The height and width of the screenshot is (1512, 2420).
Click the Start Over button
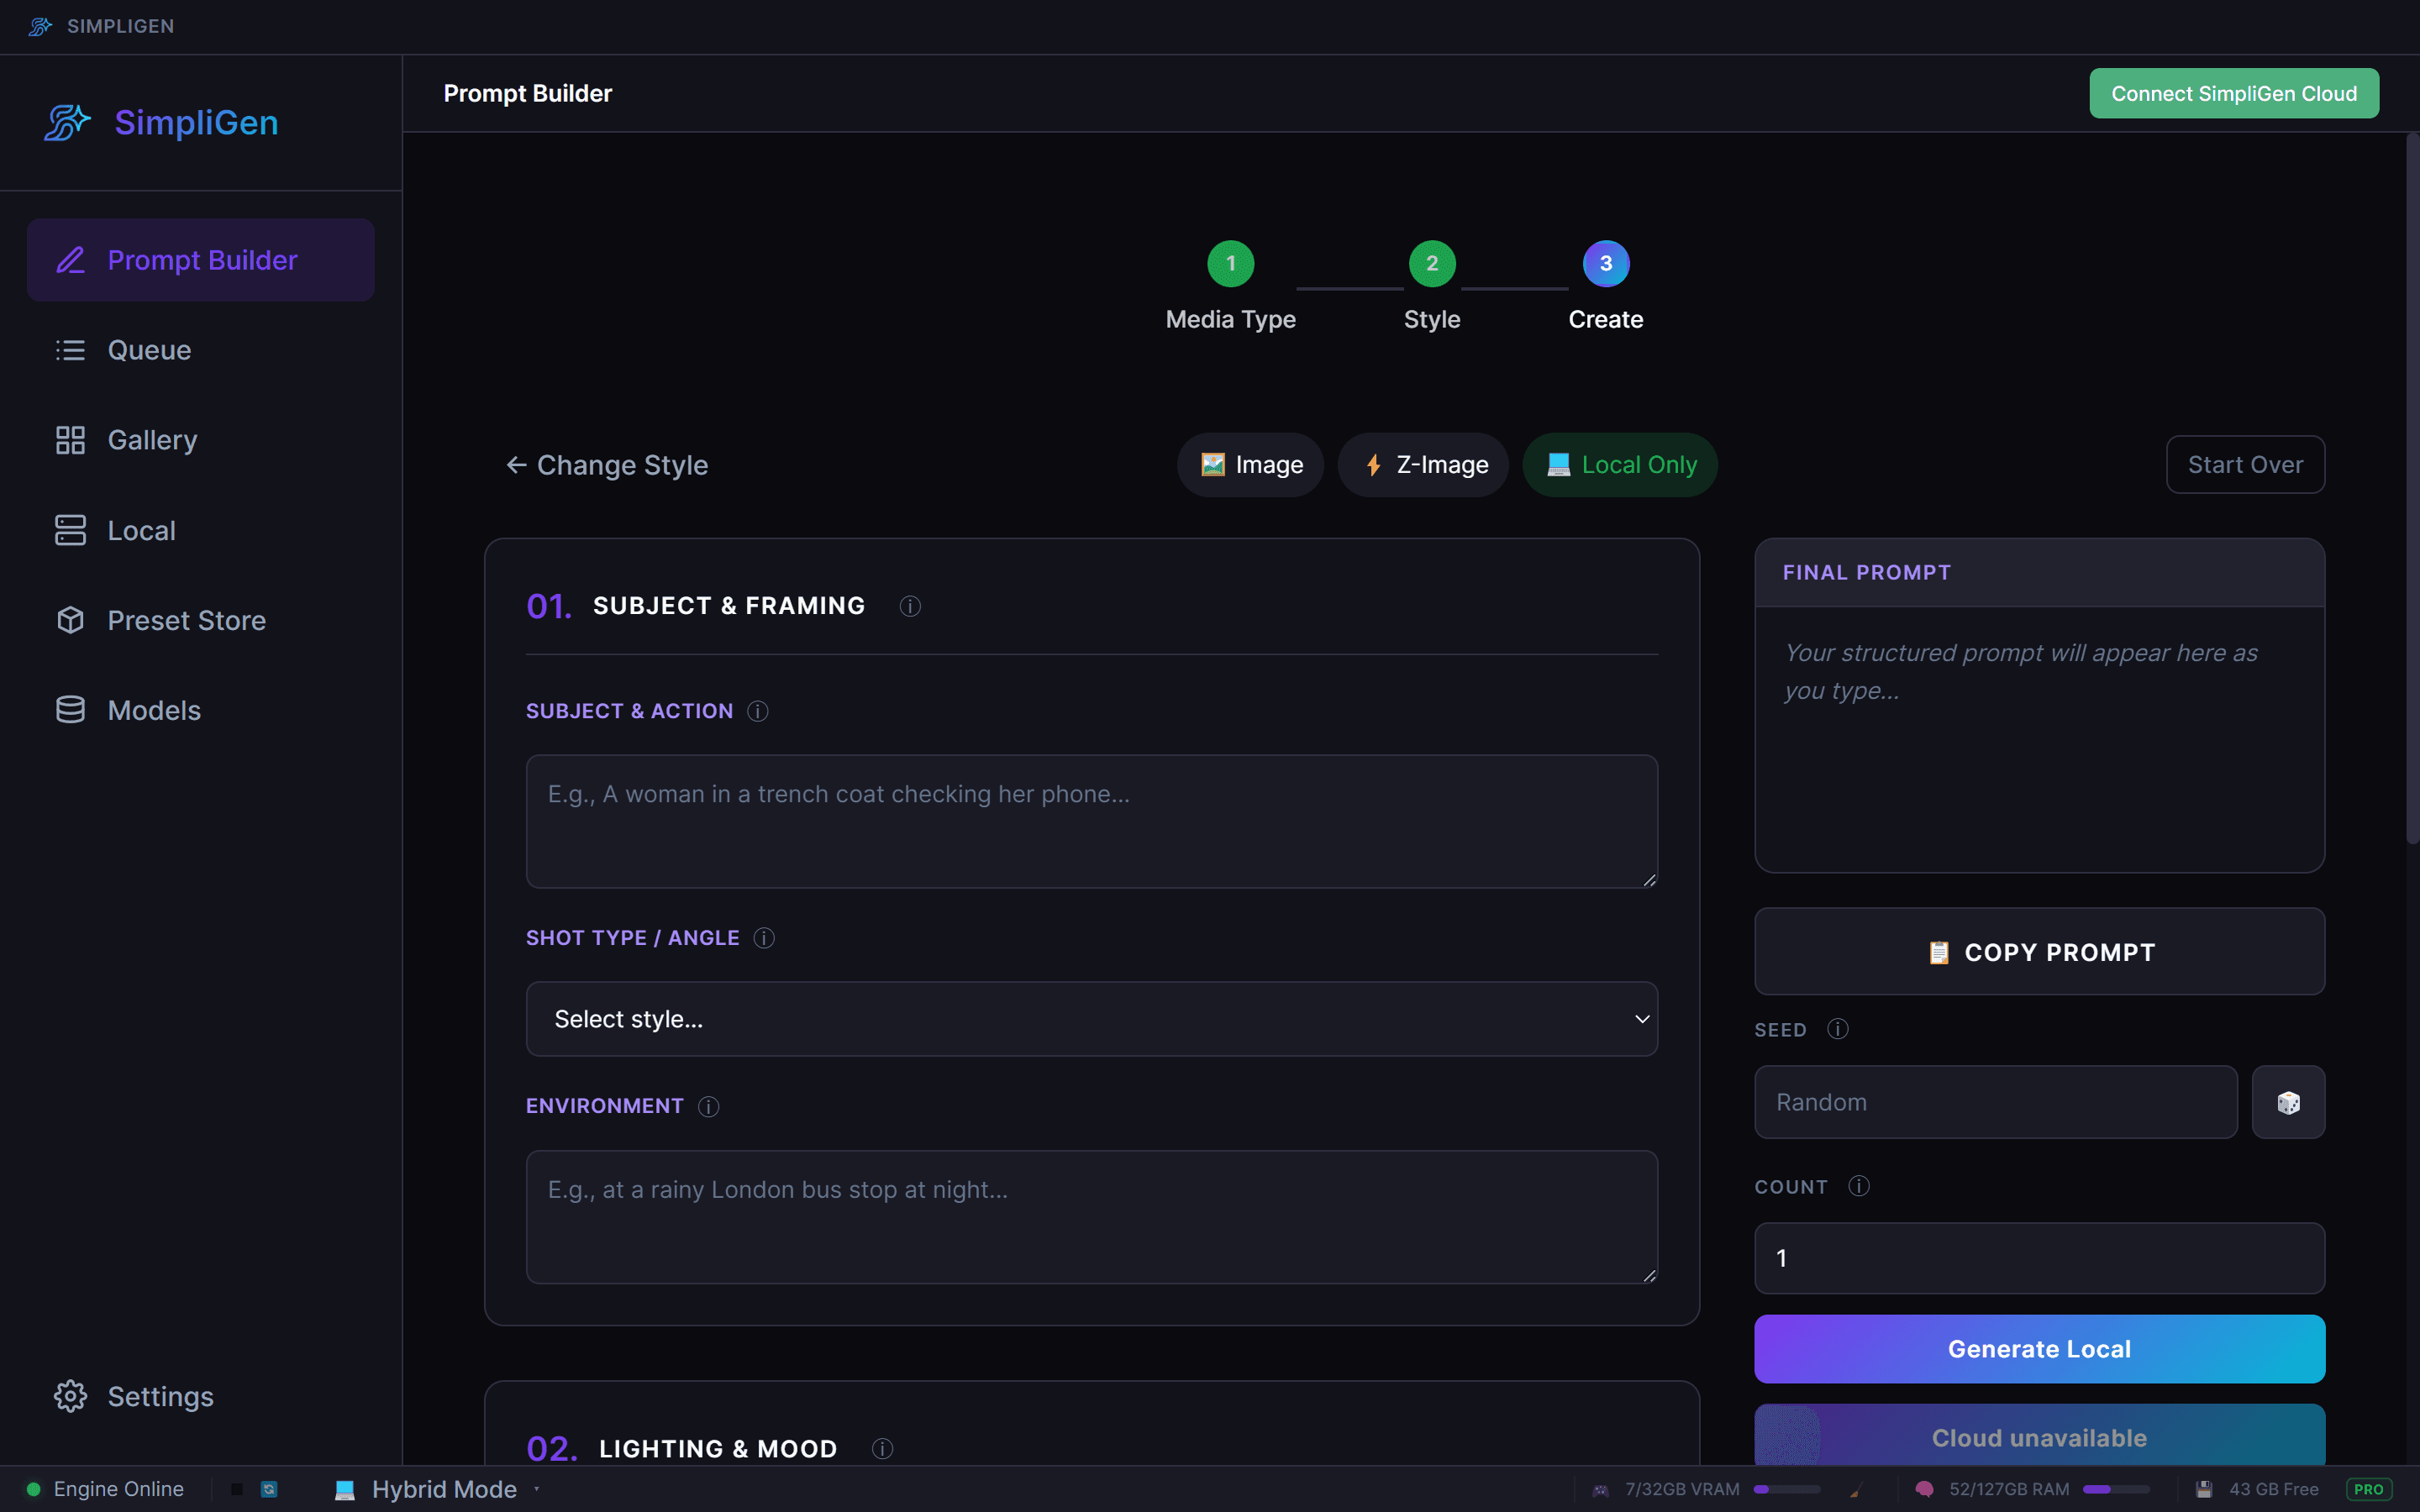2245,465
